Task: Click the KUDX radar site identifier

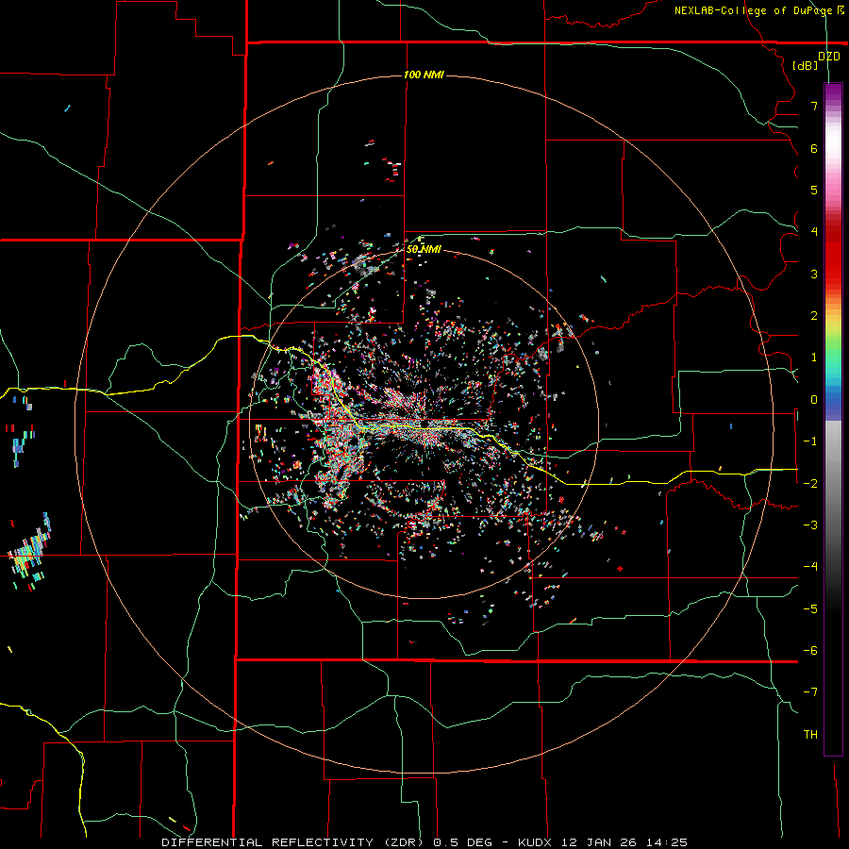Action: [535, 842]
